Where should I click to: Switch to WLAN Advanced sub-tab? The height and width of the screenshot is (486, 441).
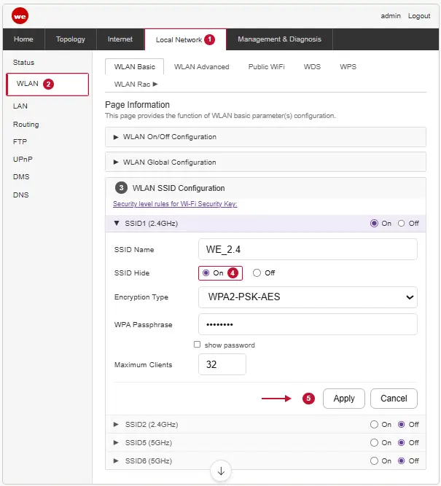202,66
